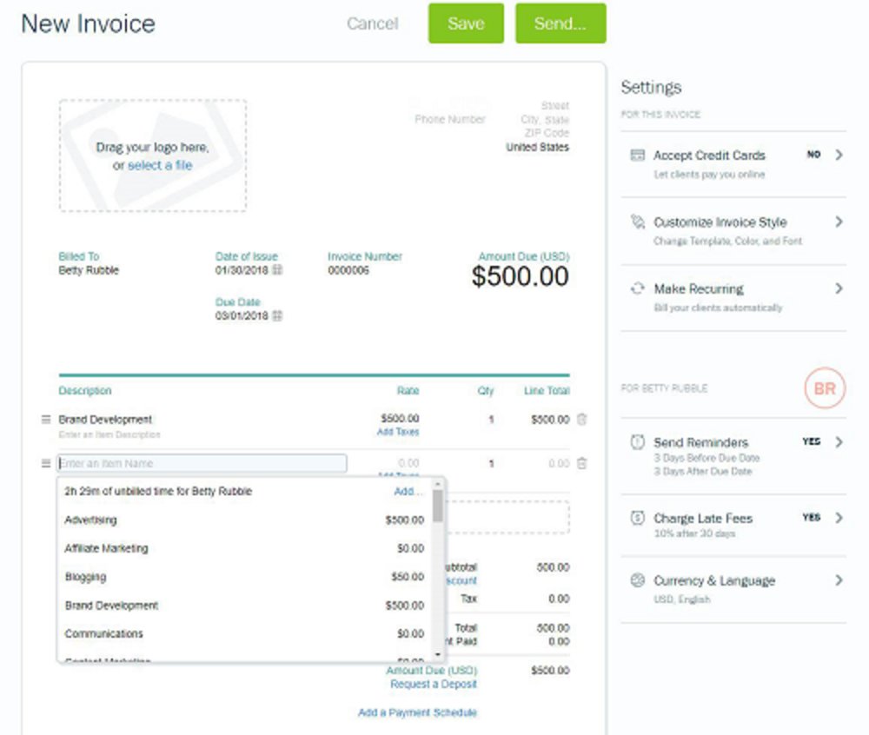Open the Due Date calendar icon

278,315
